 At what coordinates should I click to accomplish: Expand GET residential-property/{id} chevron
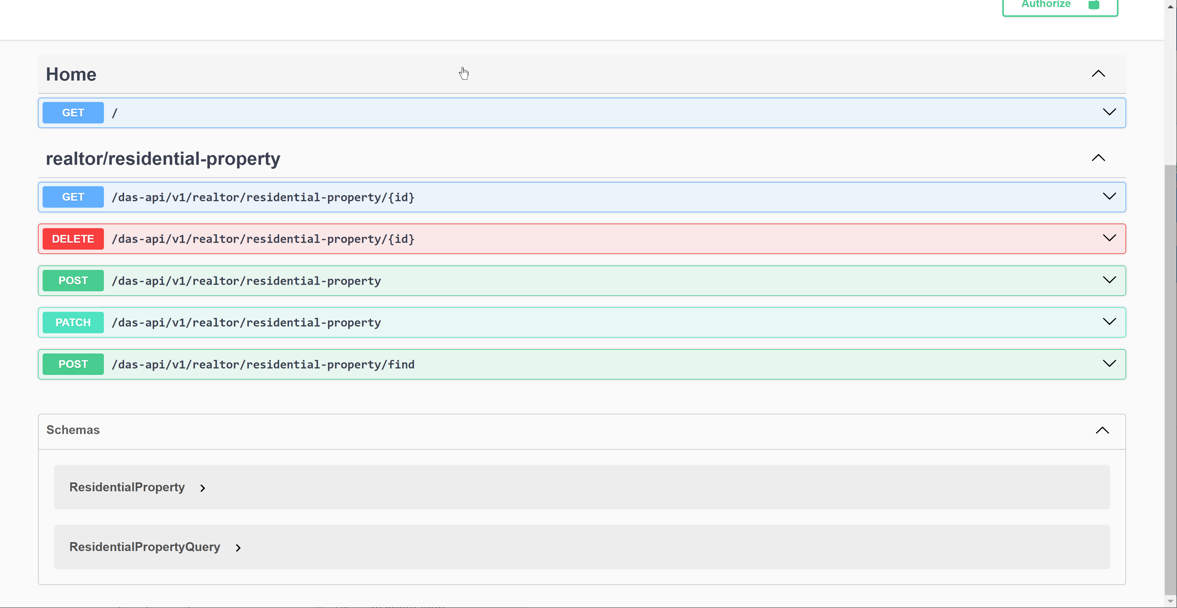pyautogui.click(x=1109, y=197)
